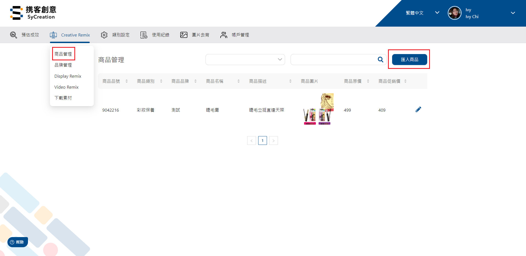This screenshot has height=256, width=526.
Task: Click the 匯入商品 button
Action: [x=409, y=60]
